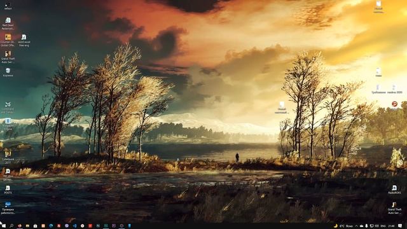Open the Grand Theft Auto San shortcut at bottom right

394,208
